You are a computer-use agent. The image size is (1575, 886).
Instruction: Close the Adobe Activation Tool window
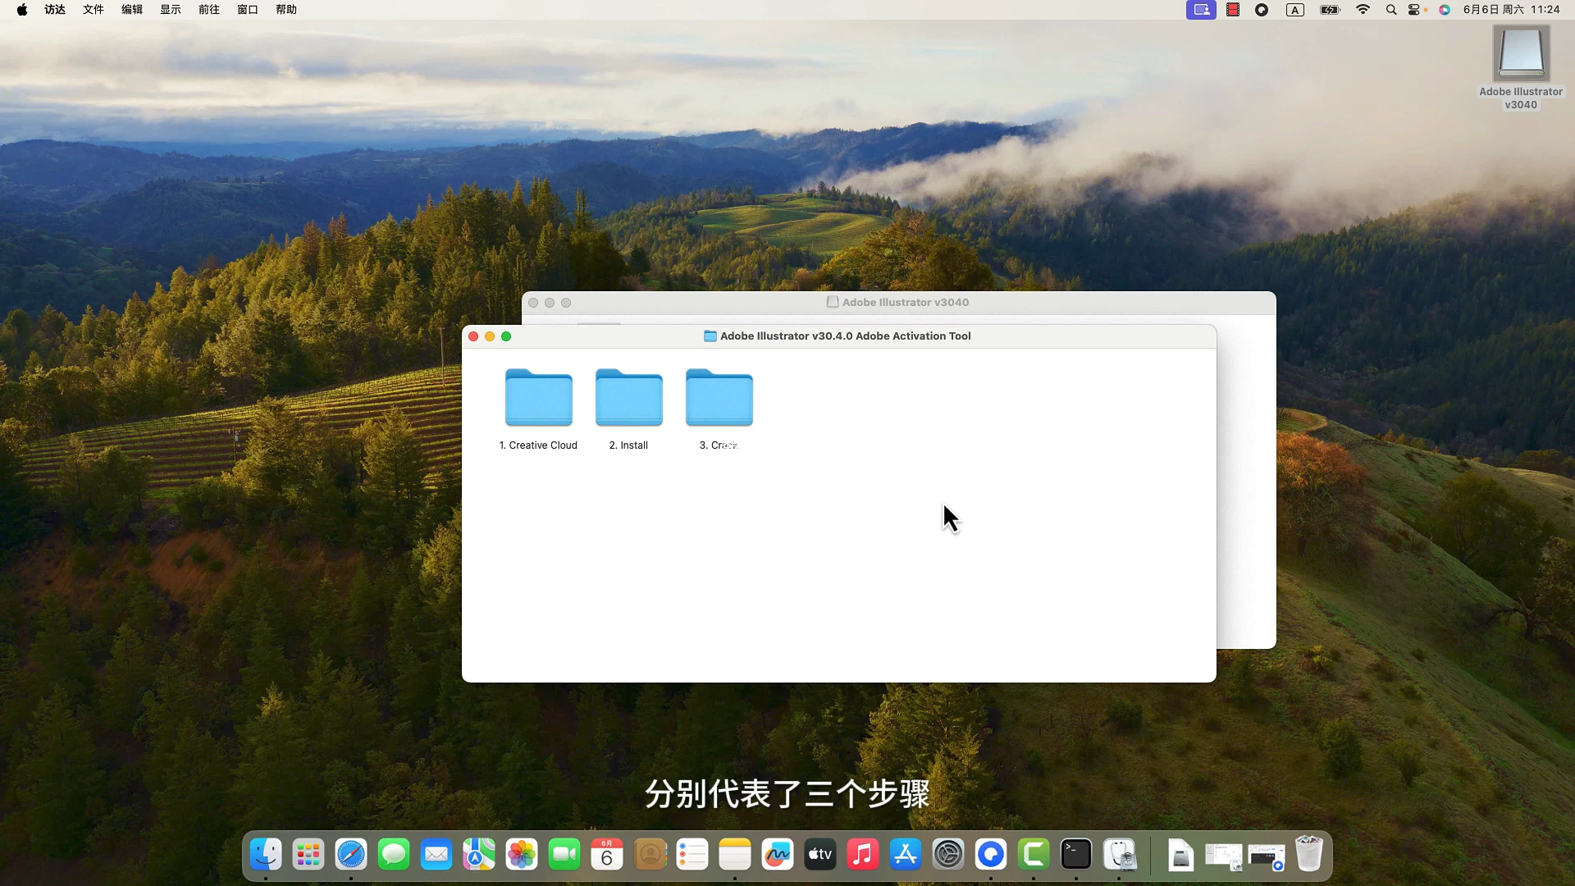click(x=473, y=336)
